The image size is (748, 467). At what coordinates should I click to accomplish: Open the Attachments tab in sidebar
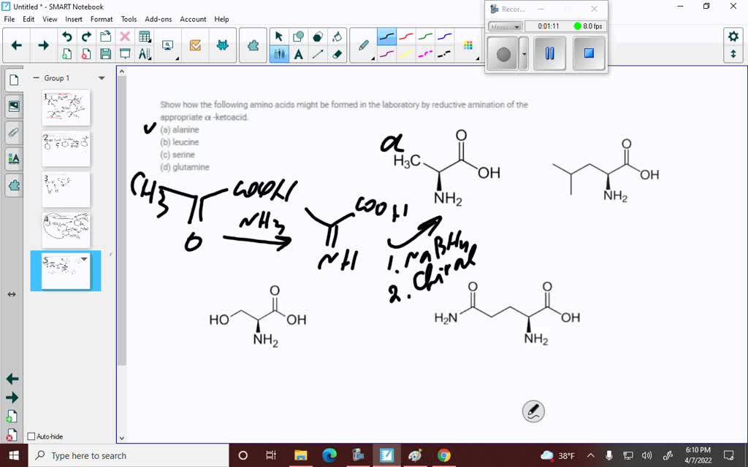point(13,132)
